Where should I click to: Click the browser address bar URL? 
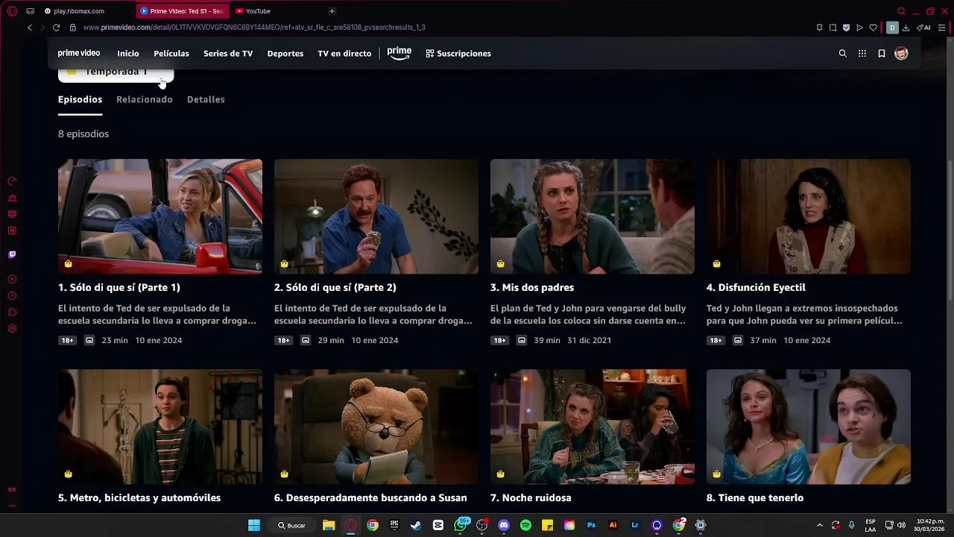tap(254, 28)
